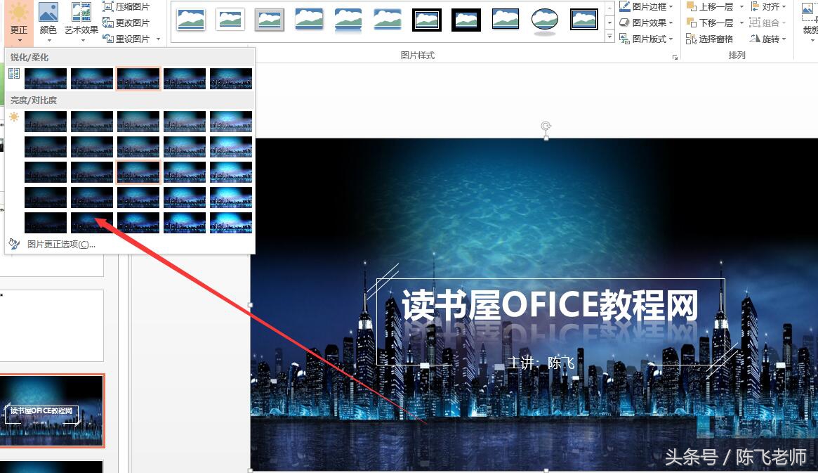This screenshot has width=818, height=473.
Task: Click the 压缩图片 compress pictures button
Action: coord(126,7)
